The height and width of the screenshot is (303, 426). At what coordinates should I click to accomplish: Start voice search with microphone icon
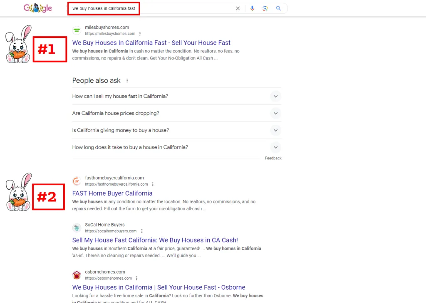click(252, 8)
